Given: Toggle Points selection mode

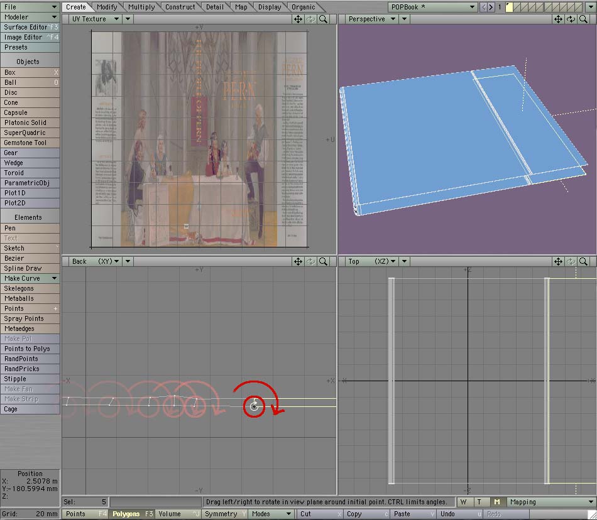Looking at the screenshot, I should coord(85,514).
